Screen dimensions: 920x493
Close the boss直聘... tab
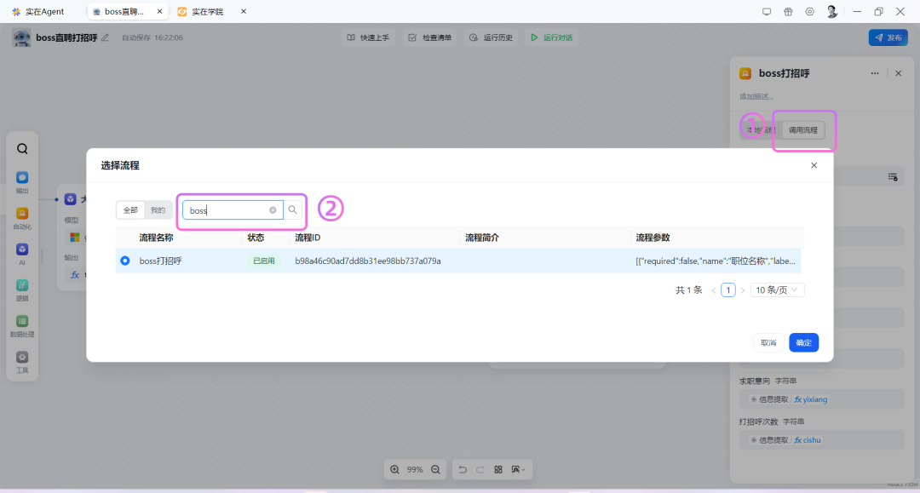[159, 12]
